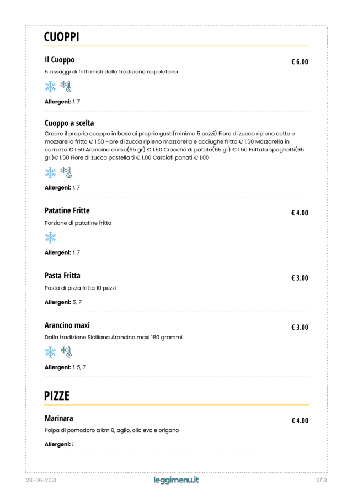Image resolution: width=353 pixels, height=500 pixels.
Task: Open the leggimenu.it footer logo link
Action: [x=176, y=480]
